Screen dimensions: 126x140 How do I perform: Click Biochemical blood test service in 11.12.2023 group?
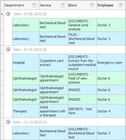[54, 133]
